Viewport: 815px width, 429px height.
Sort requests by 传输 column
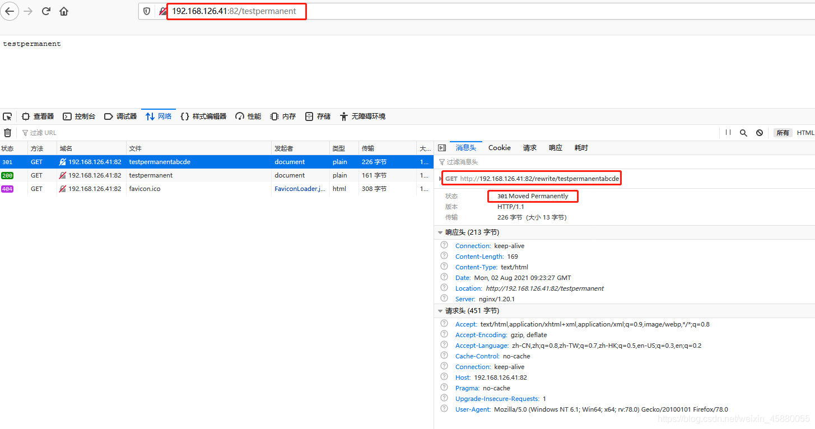[388, 148]
